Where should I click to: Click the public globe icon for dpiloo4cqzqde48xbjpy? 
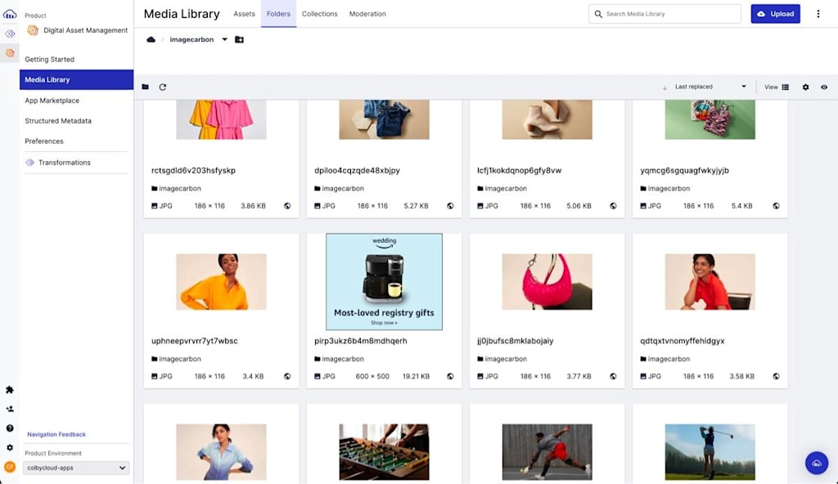coord(451,206)
